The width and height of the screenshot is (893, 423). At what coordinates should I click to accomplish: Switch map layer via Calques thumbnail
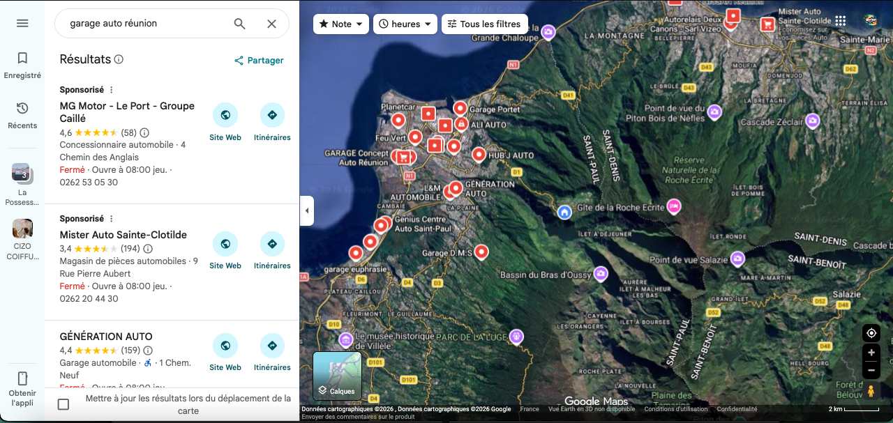pos(337,376)
